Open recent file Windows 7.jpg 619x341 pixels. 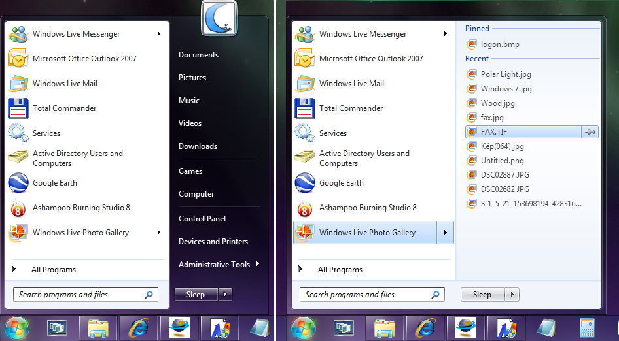coord(499,89)
